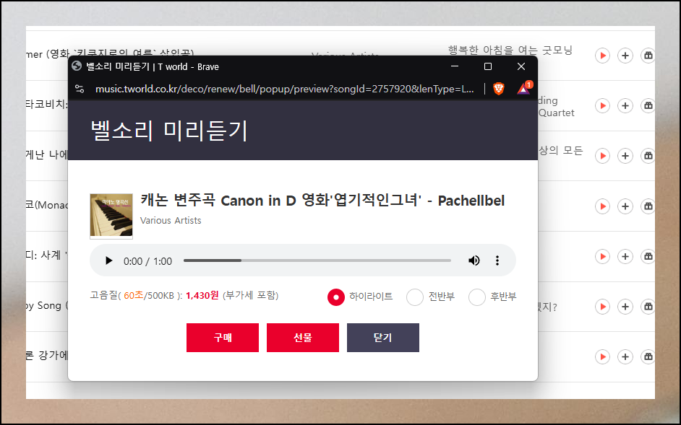This screenshot has height=425, width=681.
Task: Click the 구매 purchase button
Action: (x=223, y=338)
